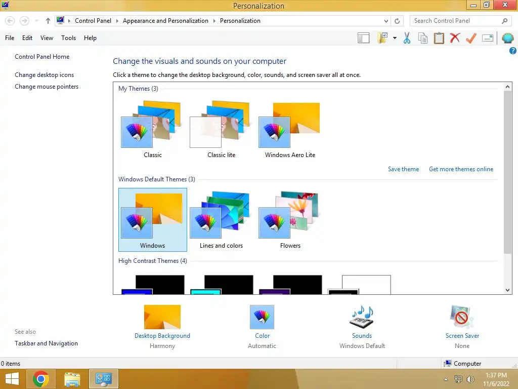Viewport: 518px width, 389px height.
Task: Open Change desktop icons link
Action: pos(45,75)
